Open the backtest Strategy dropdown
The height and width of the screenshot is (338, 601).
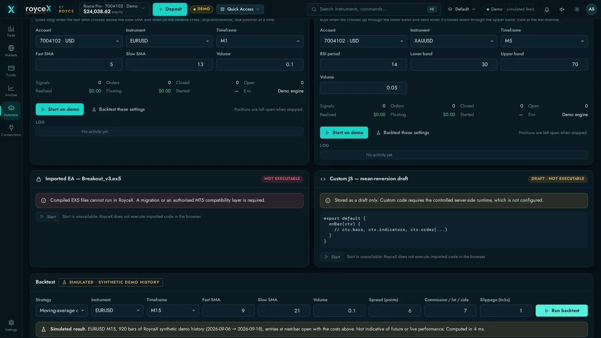coord(62,311)
